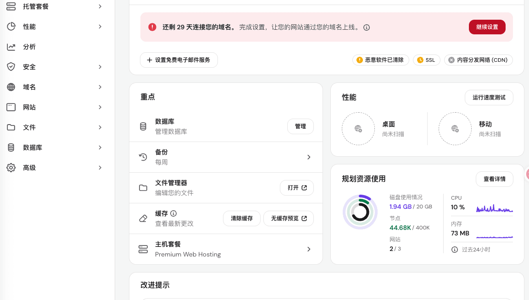Click the desktop performance globe icon
The height and width of the screenshot is (300, 529).
click(x=358, y=129)
